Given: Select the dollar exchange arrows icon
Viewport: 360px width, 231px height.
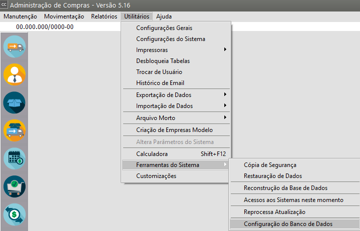Looking at the screenshot, I should [15, 214].
